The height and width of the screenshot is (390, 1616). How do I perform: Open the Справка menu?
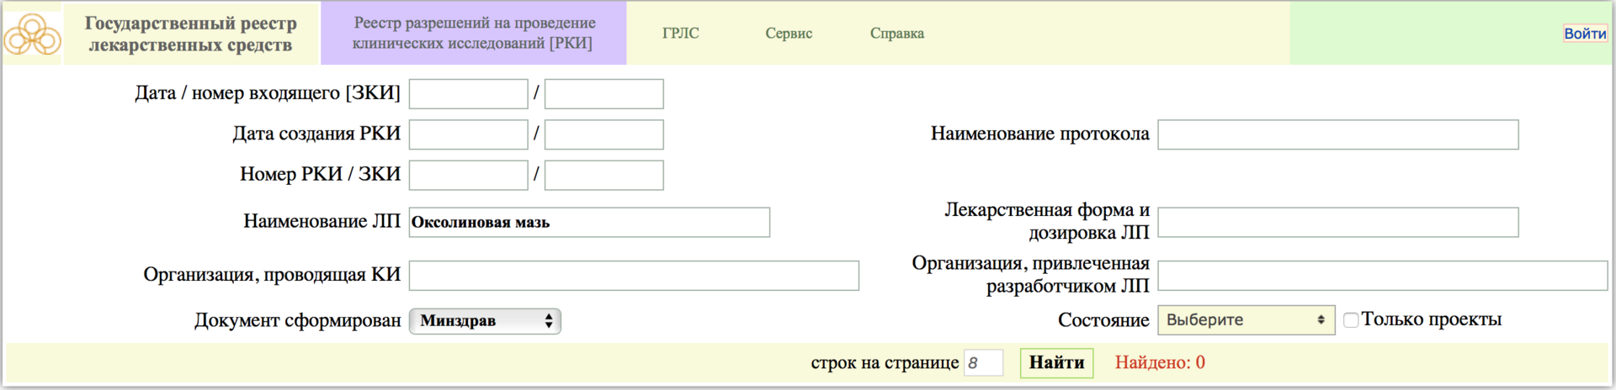pyautogui.click(x=896, y=34)
